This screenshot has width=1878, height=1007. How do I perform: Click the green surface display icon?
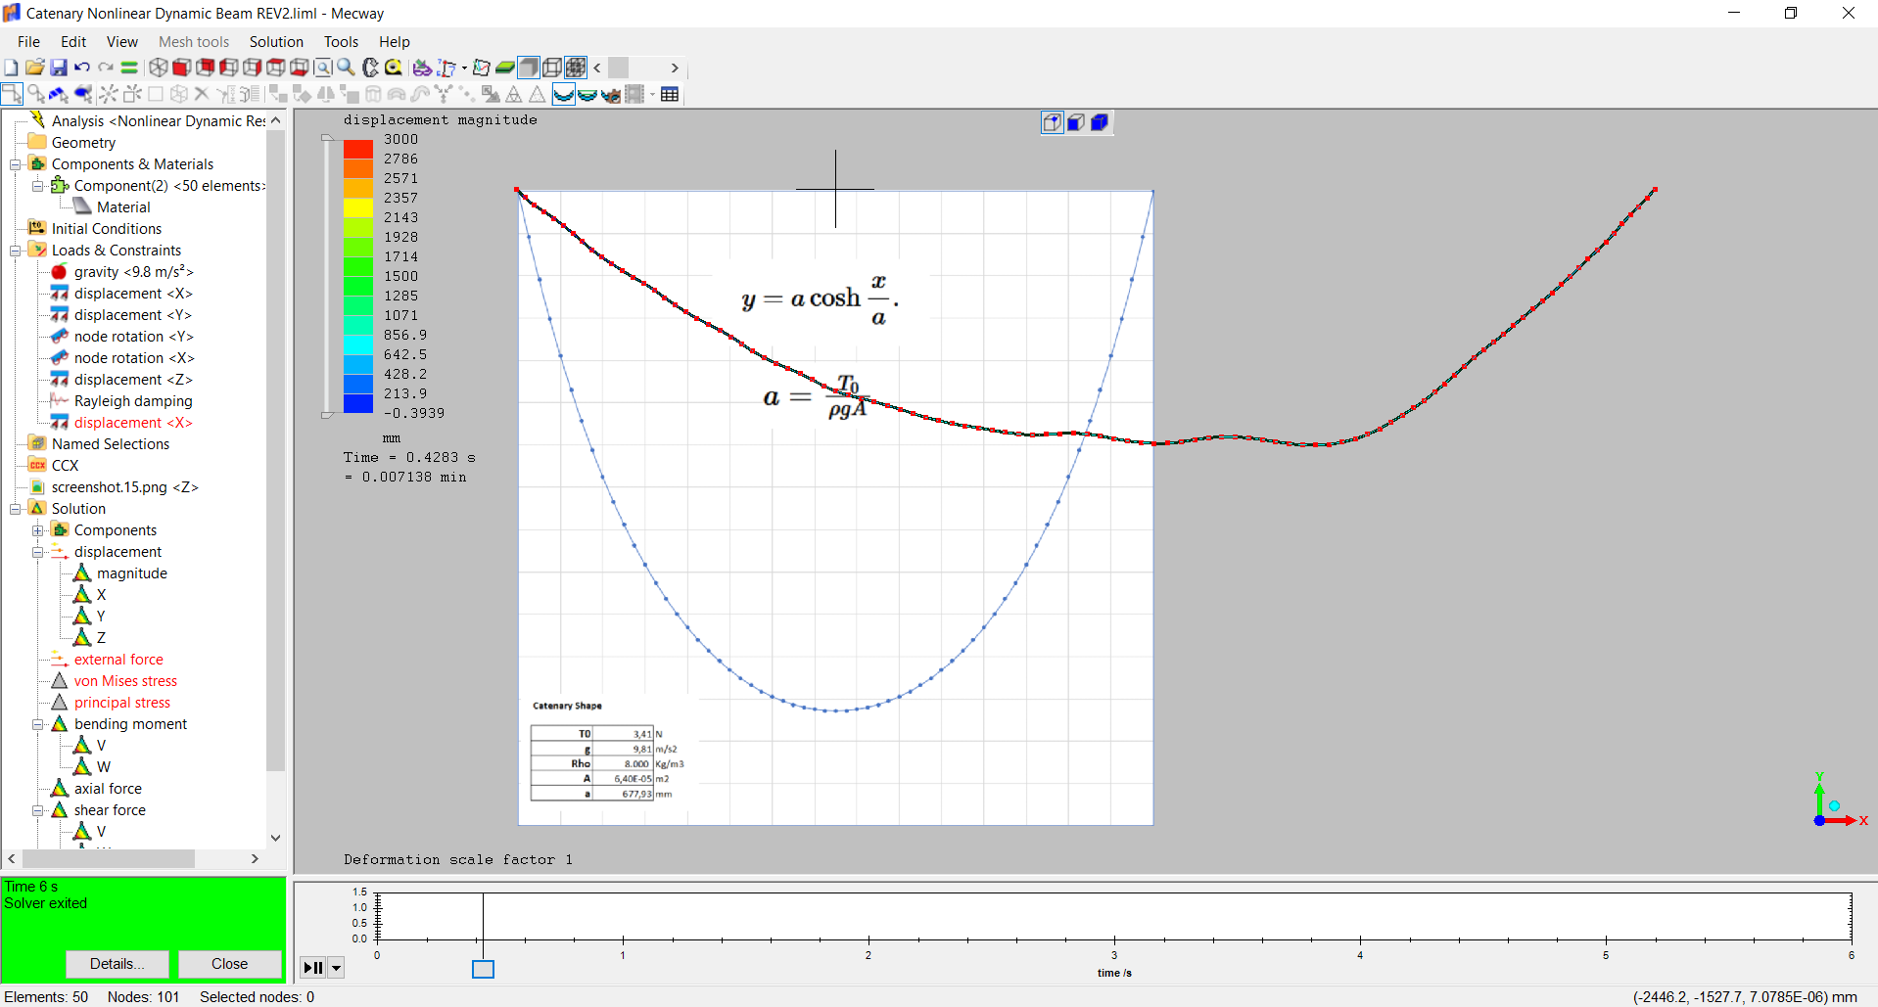(505, 68)
